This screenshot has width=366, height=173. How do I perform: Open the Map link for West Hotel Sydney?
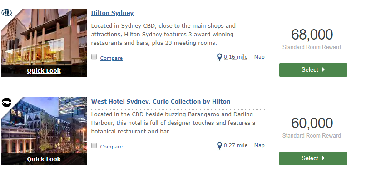(x=259, y=145)
